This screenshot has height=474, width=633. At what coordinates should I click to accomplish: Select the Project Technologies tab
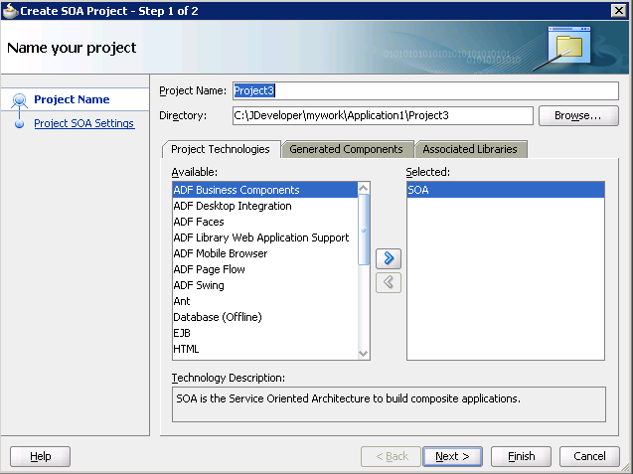pos(221,149)
